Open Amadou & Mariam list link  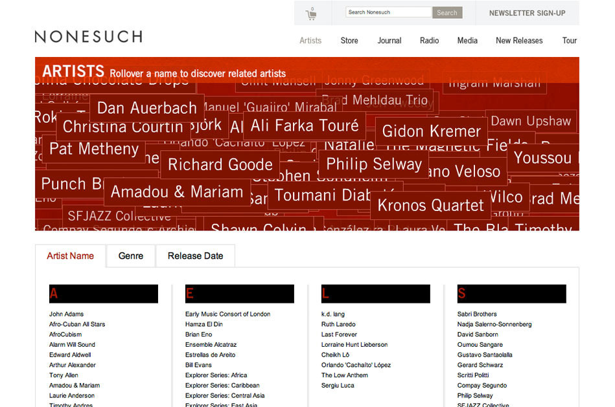[75, 386]
